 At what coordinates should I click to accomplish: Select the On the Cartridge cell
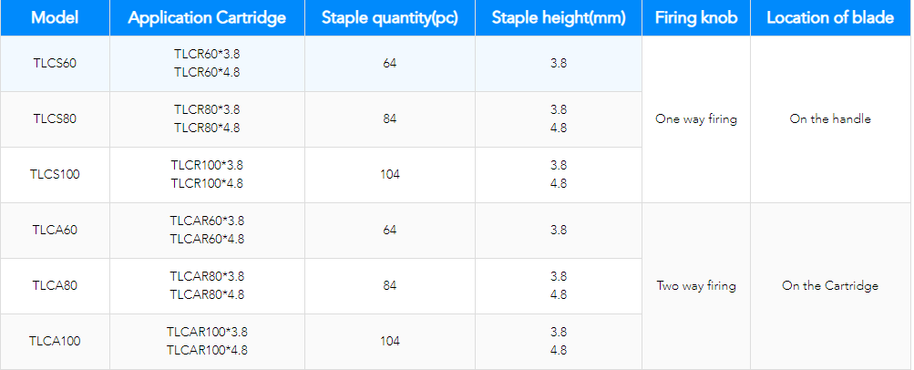click(830, 285)
